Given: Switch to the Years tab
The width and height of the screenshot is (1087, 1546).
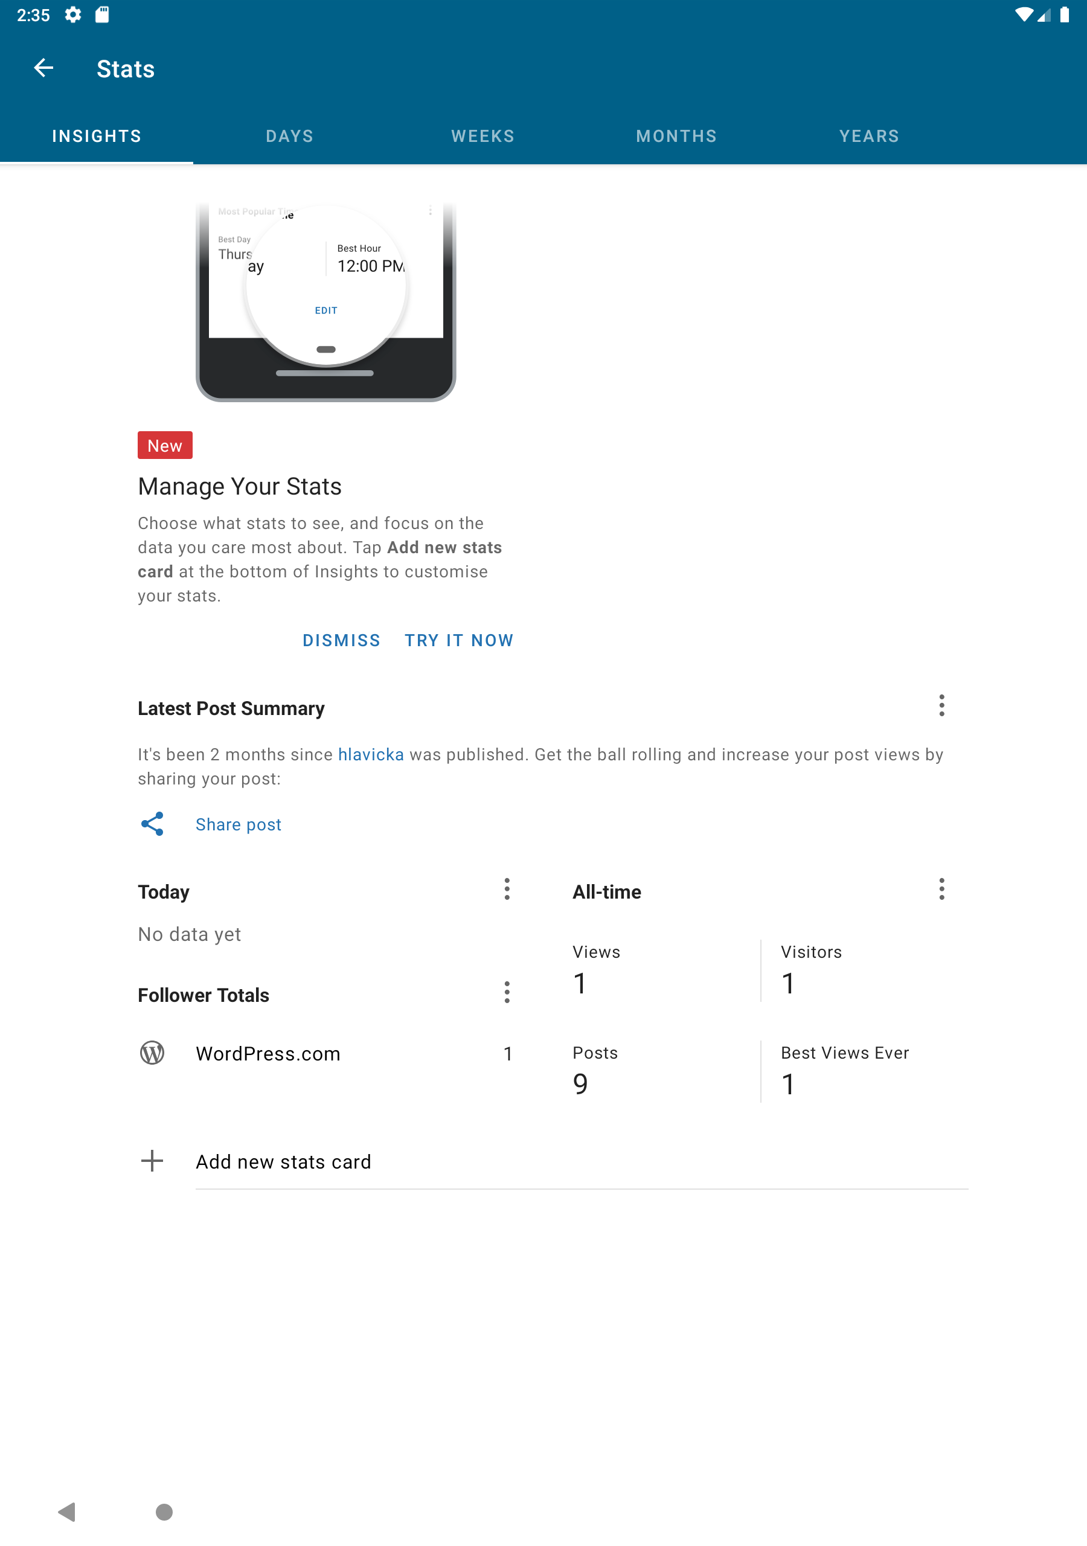Looking at the screenshot, I should click(x=870, y=136).
